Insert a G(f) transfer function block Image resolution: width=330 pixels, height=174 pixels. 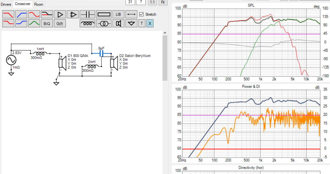click(60, 23)
